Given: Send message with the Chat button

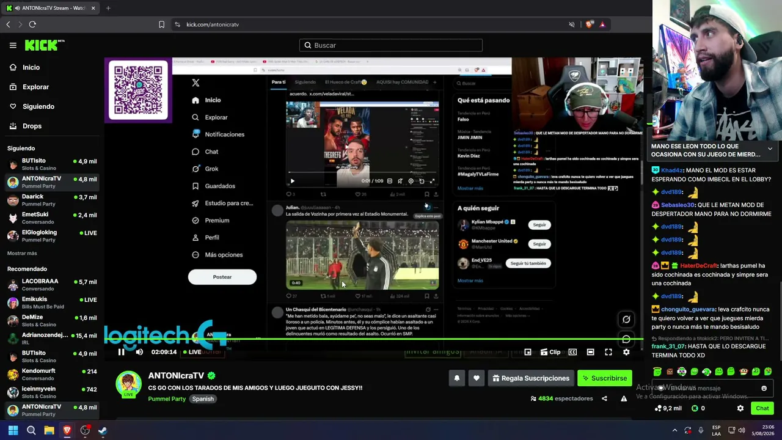Looking at the screenshot, I should (762, 408).
